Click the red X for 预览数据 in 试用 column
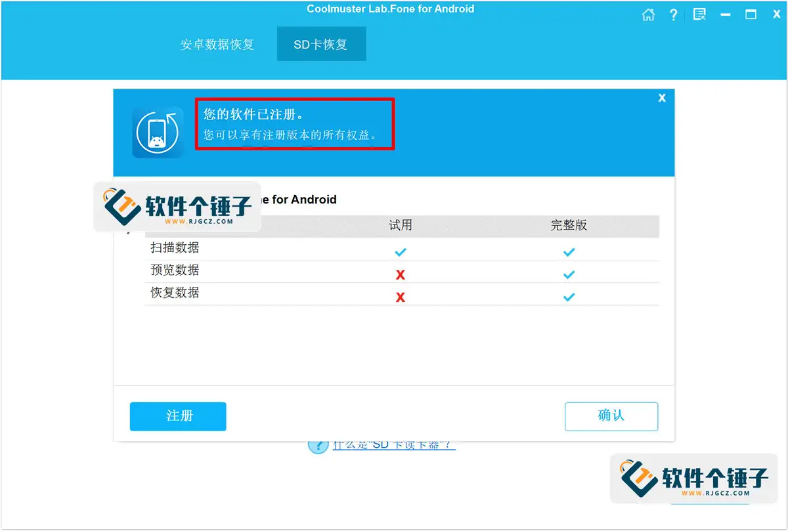This screenshot has width=788, height=531. point(400,274)
